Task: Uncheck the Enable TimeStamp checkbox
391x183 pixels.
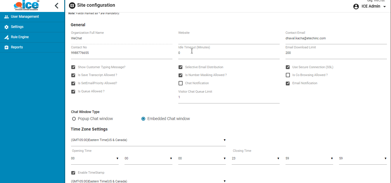Action: click(73, 173)
